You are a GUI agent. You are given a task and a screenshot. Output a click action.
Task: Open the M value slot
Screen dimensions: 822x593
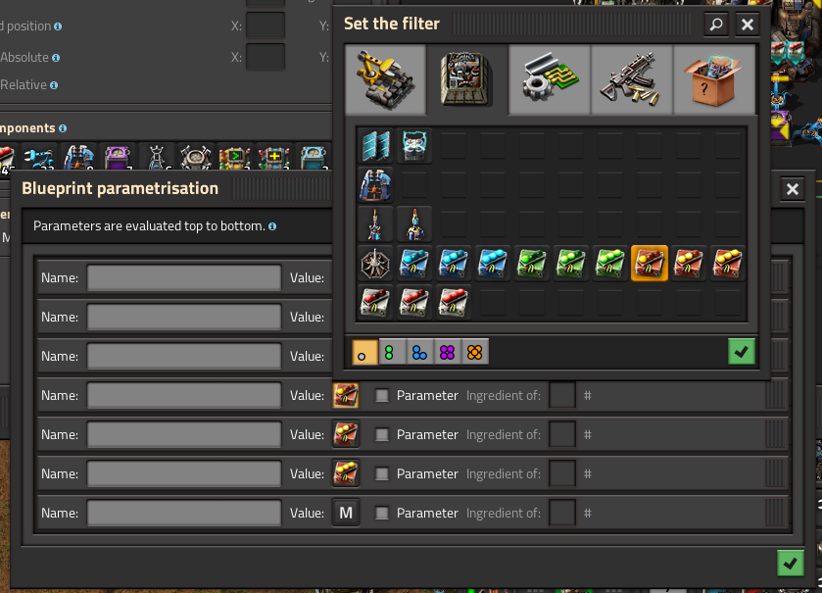[x=346, y=513]
